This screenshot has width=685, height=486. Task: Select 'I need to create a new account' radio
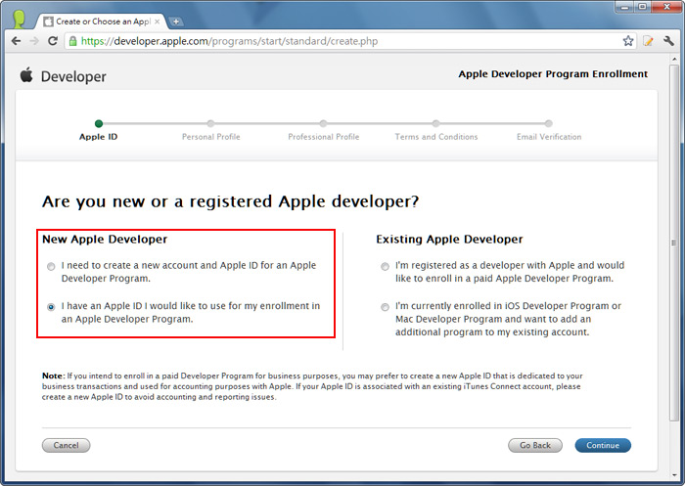click(x=51, y=266)
